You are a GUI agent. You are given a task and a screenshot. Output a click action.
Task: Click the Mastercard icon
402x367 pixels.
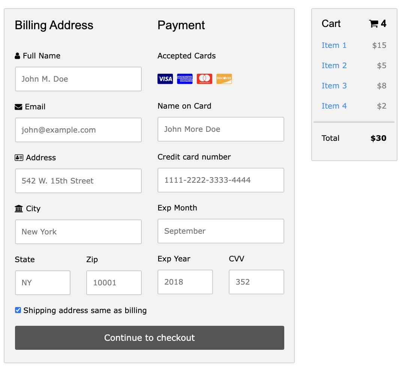(x=204, y=79)
